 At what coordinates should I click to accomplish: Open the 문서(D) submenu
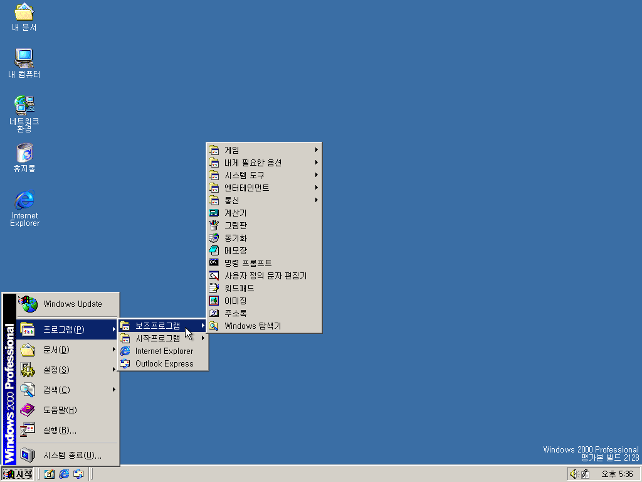67,350
